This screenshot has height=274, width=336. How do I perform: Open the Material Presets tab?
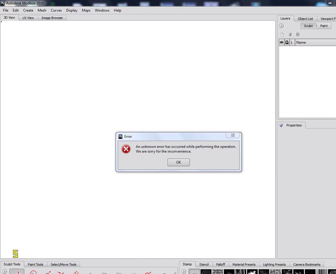(x=244, y=264)
